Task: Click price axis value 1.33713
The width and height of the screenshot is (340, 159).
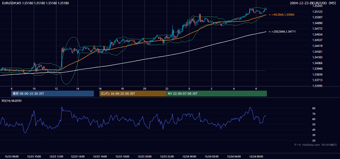Action: 317,80
